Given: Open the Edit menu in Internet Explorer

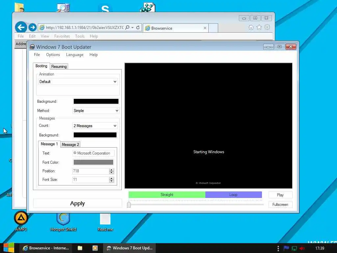Looking at the screenshot, I should pyautogui.click(x=32, y=36).
